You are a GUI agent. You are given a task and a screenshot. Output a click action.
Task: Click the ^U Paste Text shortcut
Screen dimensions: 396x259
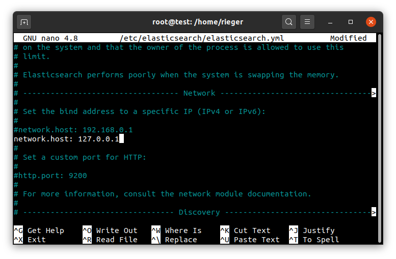click(250, 239)
